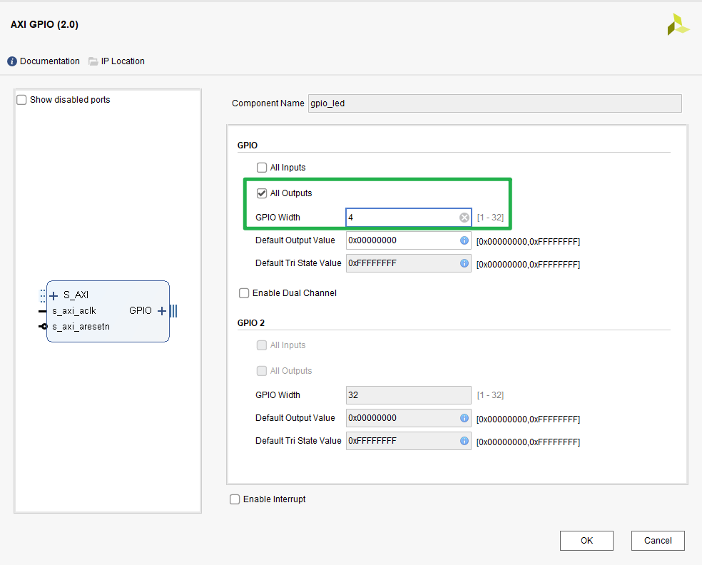Click info icon for GPIO Default Tri State Value
Viewport: 702px width, 565px height.
coord(464,263)
